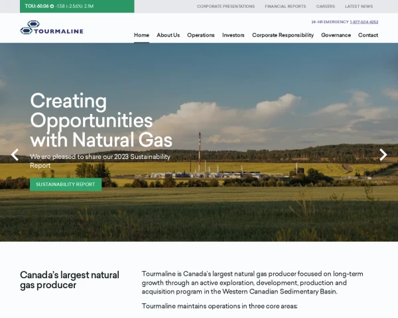Image resolution: width=398 pixels, height=318 pixels.
Task: Open the About Us menu
Action: [168, 35]
